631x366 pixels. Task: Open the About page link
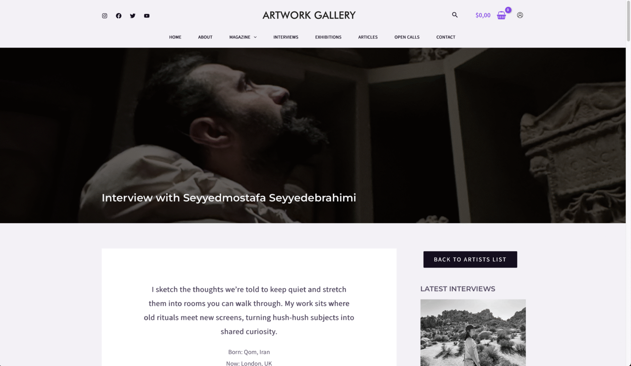coord(205,37)
